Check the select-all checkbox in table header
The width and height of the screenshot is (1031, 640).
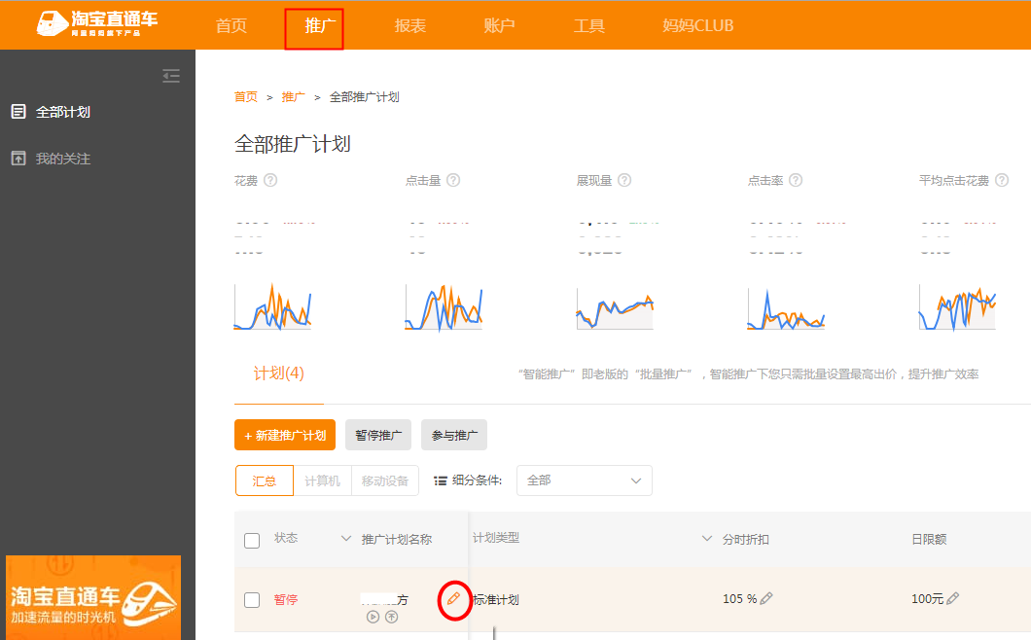(252, 540)
